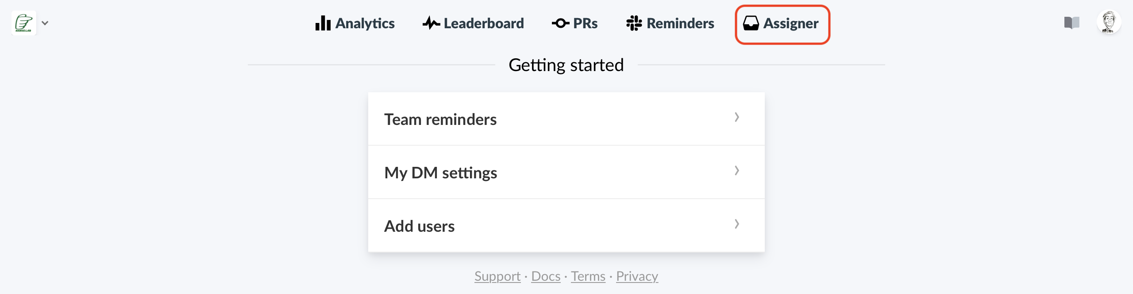Image resolution: width=1133 pixels, height=294 pixels.
Task: Select the Add users row
Action: coord(566,226)
